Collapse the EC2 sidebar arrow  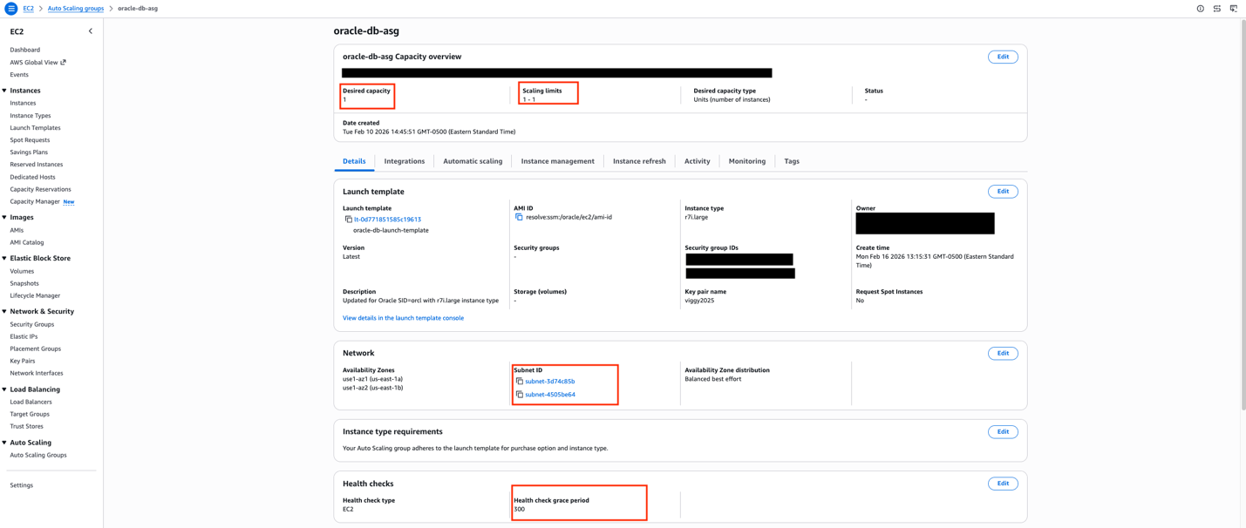tap(91, 31)
